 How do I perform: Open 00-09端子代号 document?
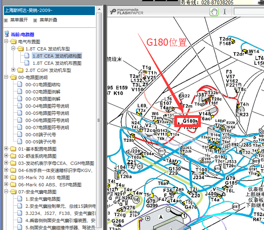40,142
